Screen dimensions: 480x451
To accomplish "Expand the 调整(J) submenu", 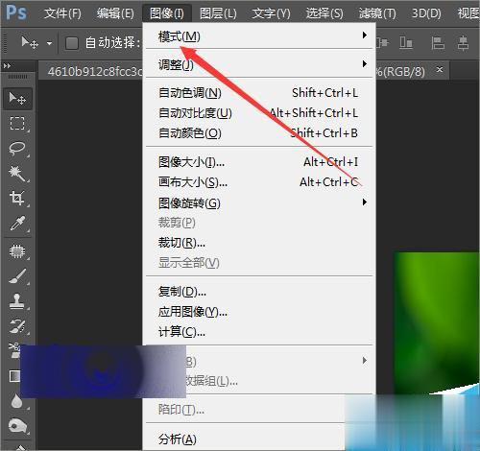I will 259,64.
